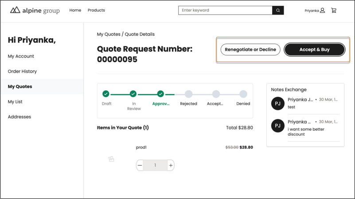Image resolution: width=355 pixels, height=199 pixels.
Task: Open Products in top navigation
Action: point(96,10)
